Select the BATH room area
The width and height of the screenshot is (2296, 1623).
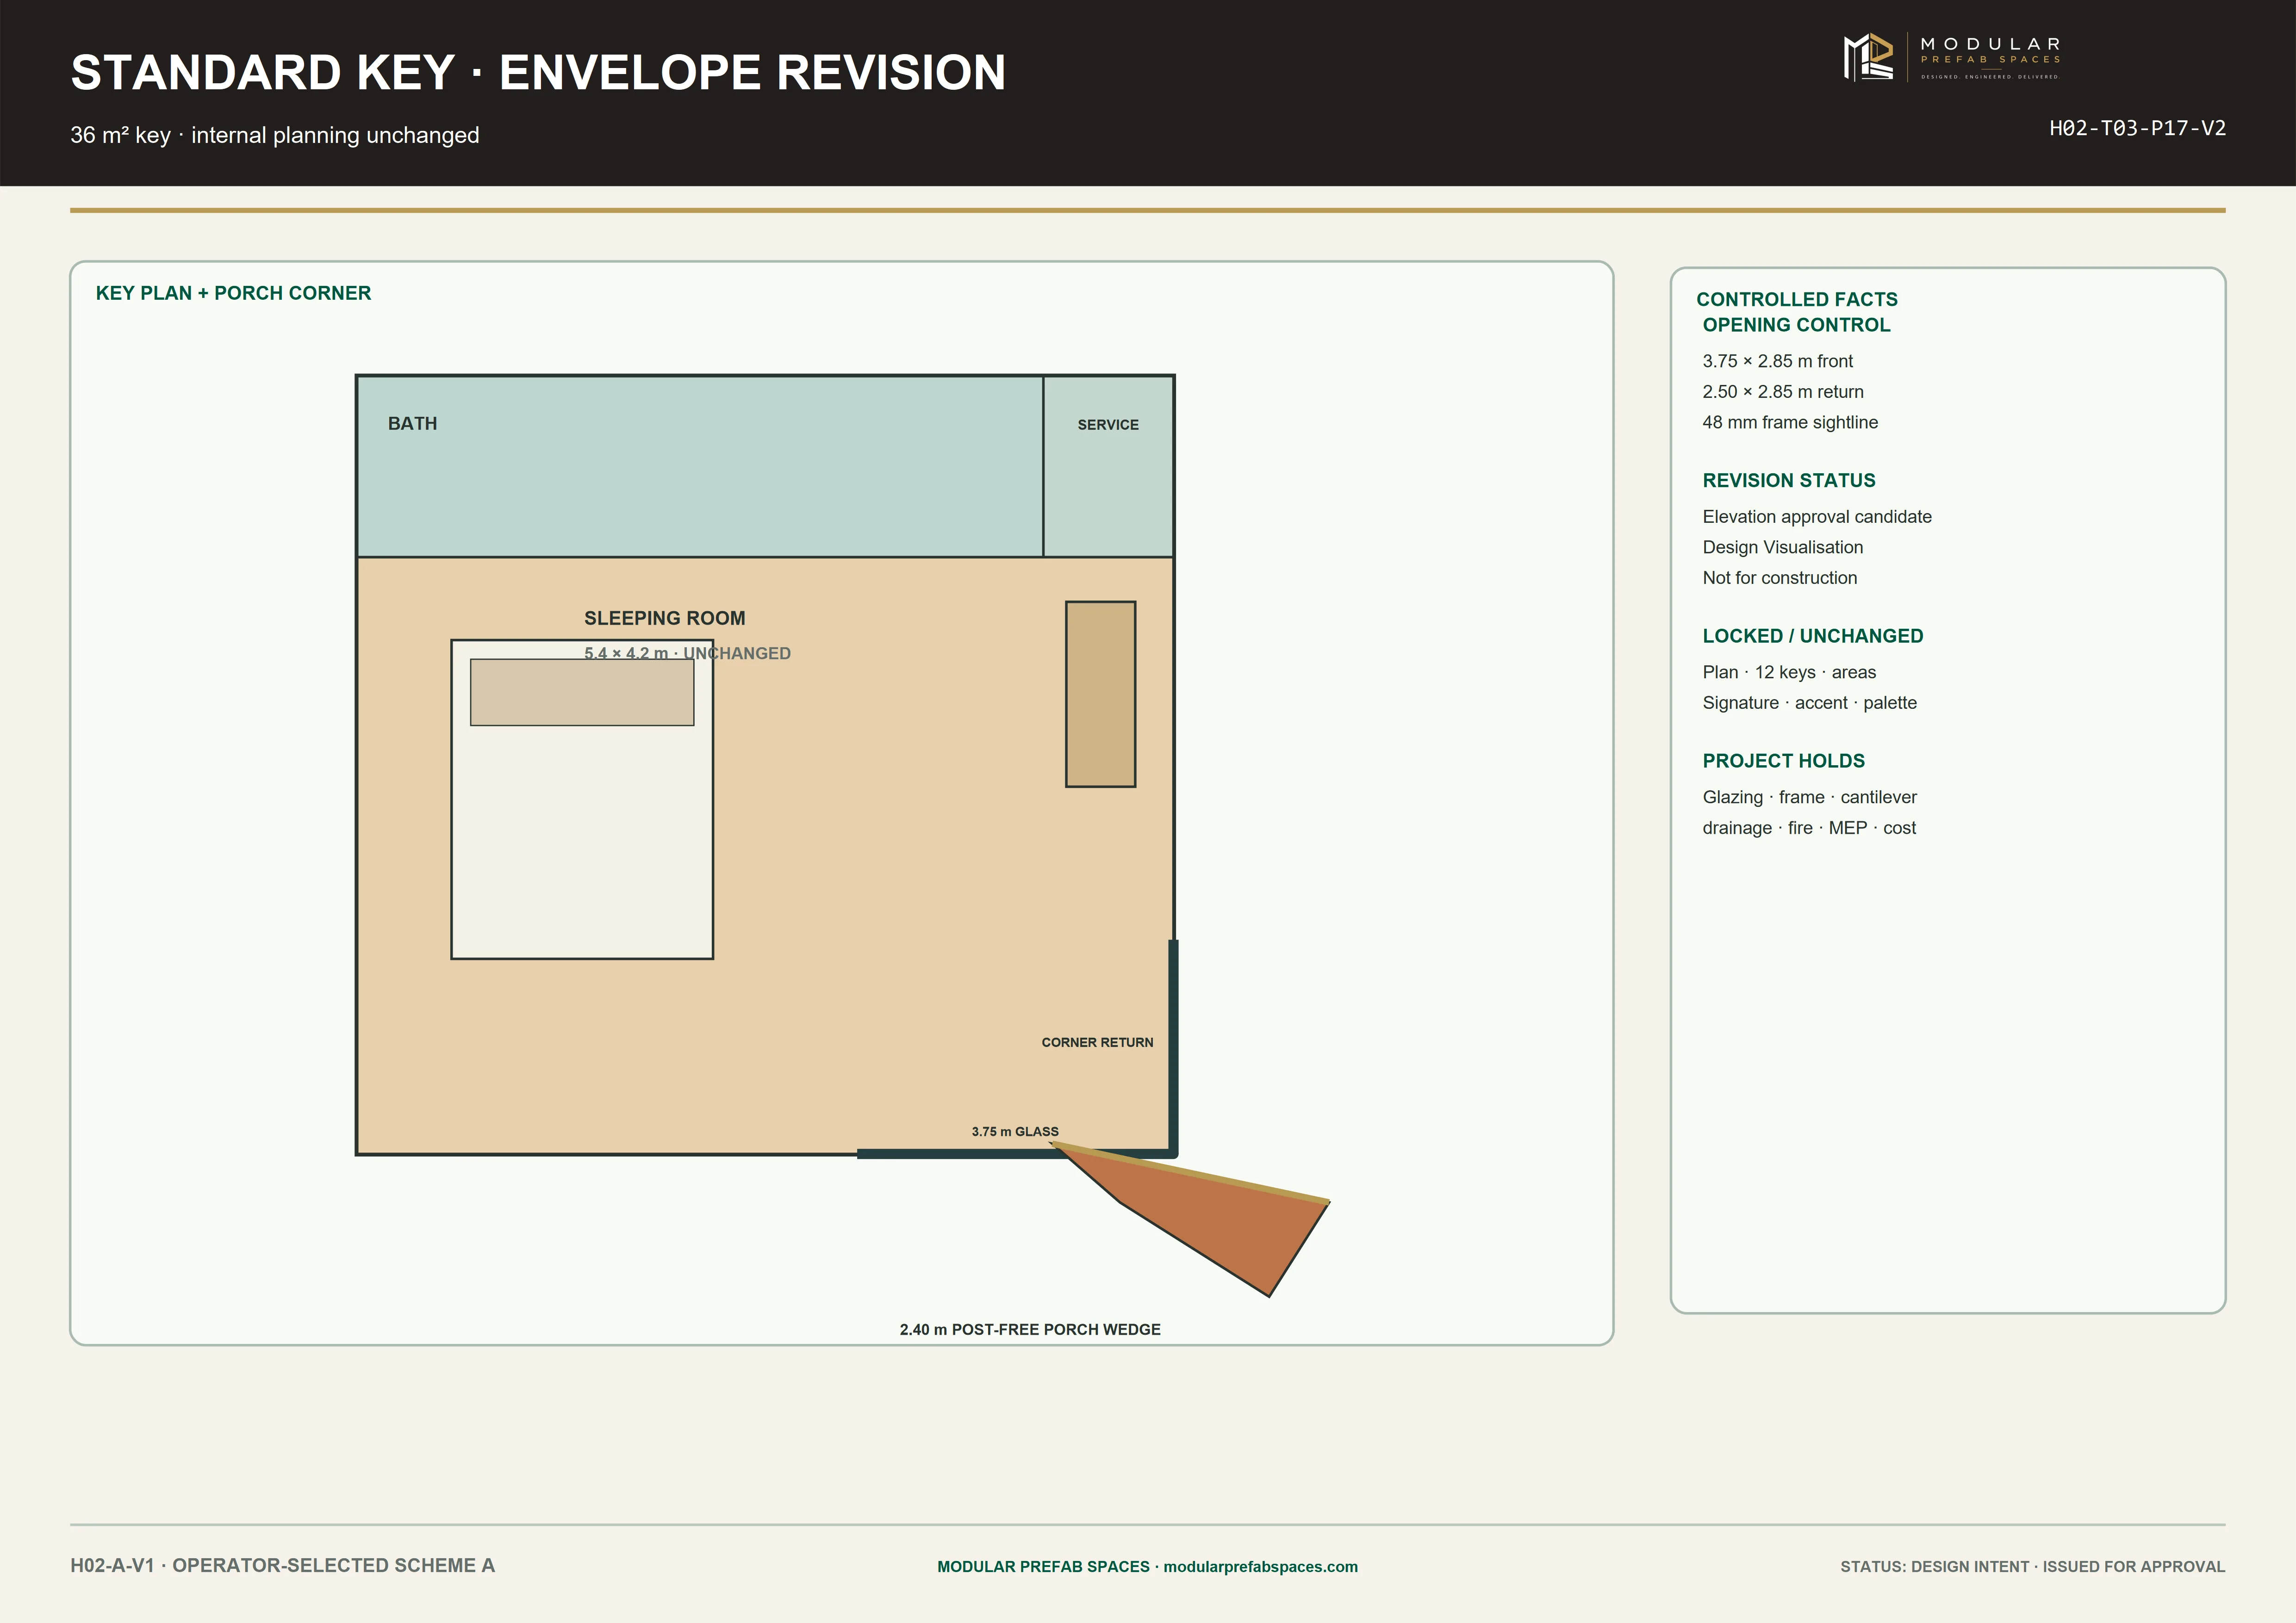[700, 466]
